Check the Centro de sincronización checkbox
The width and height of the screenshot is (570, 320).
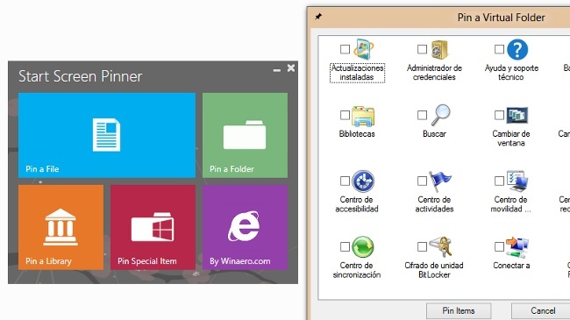click(x=345, y=246)
